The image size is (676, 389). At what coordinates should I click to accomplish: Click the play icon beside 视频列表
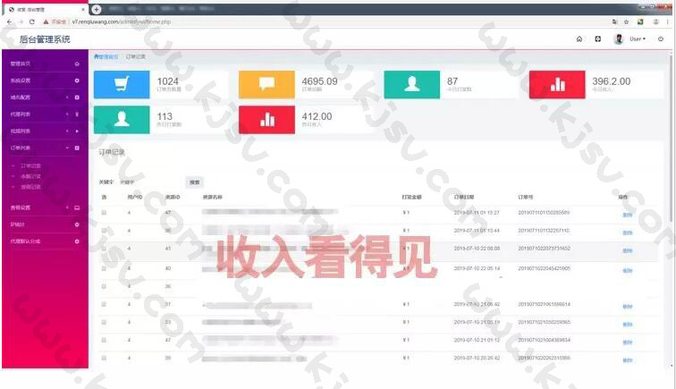click(x=77, y=131)
